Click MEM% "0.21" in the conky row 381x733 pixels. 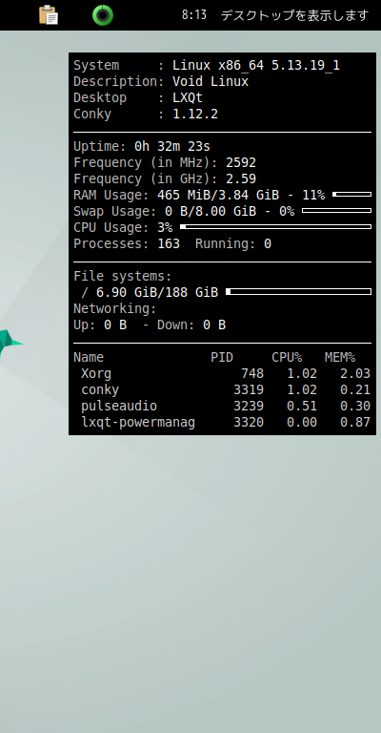coord(355,389)
